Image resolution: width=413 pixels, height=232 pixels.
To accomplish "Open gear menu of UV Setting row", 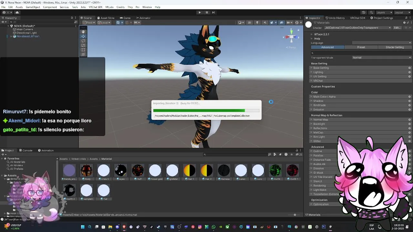I will [x=409, y=76].
